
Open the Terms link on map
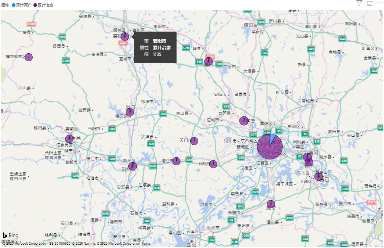(146, 244)
